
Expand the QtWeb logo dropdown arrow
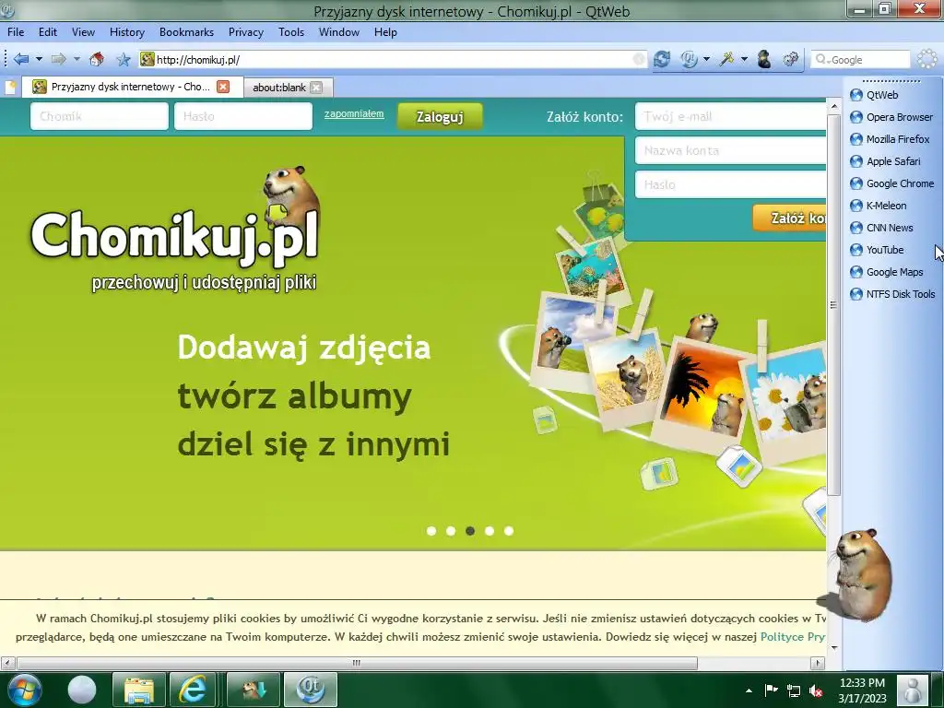pos(707,59)
